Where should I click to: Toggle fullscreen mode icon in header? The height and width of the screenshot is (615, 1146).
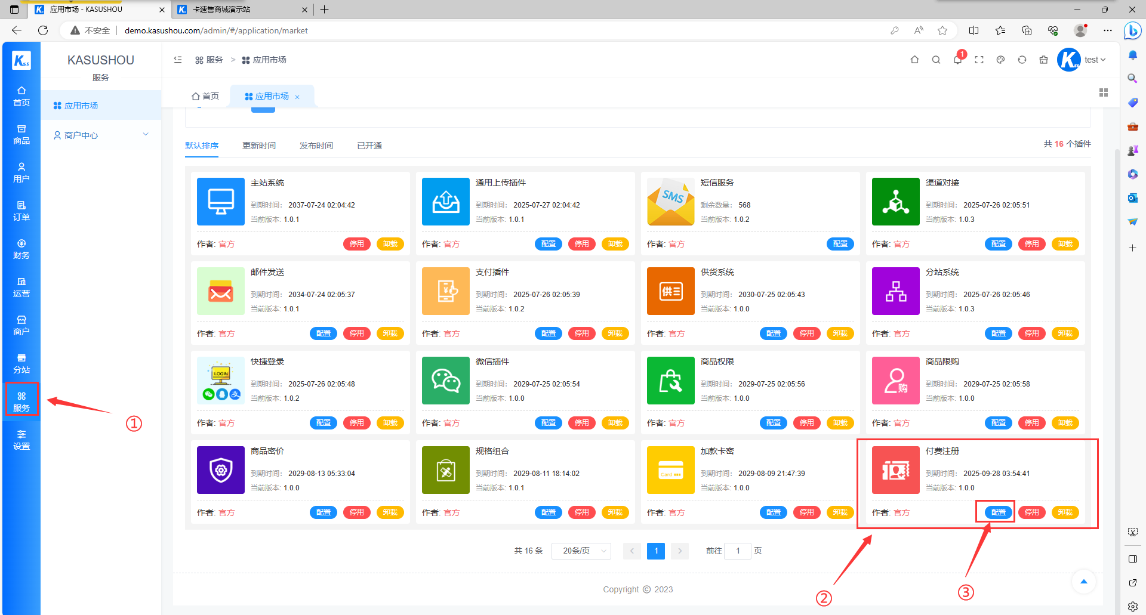point(979,60)
